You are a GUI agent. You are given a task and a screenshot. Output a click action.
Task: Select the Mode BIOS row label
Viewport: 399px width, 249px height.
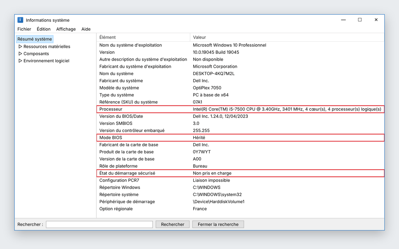tap(111, 137)
